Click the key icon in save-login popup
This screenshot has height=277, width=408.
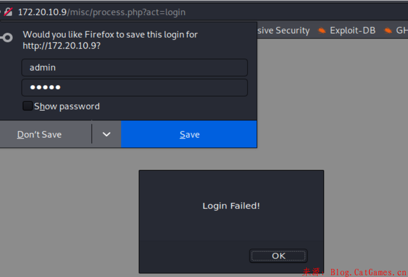point(6,38)
